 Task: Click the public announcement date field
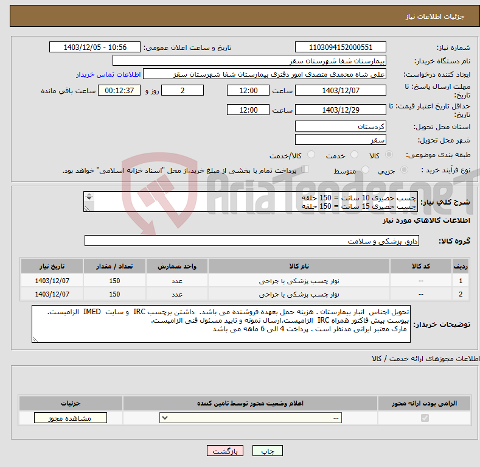(x=95, y=47)
